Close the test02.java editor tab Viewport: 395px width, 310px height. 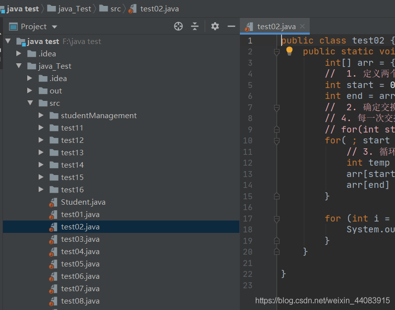pos(302,26)
